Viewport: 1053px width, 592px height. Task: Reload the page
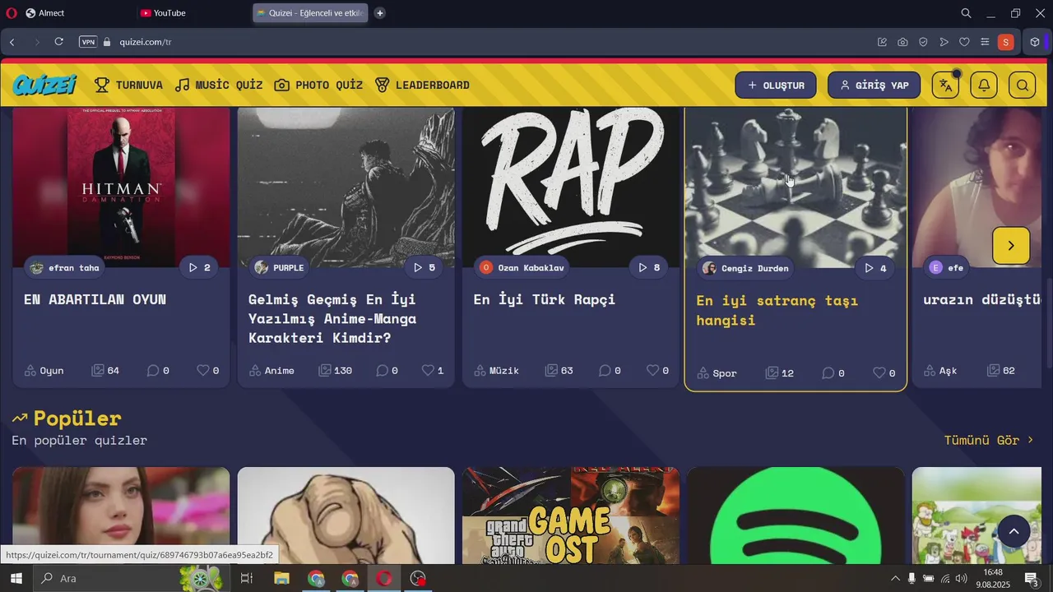click(59, 42)
